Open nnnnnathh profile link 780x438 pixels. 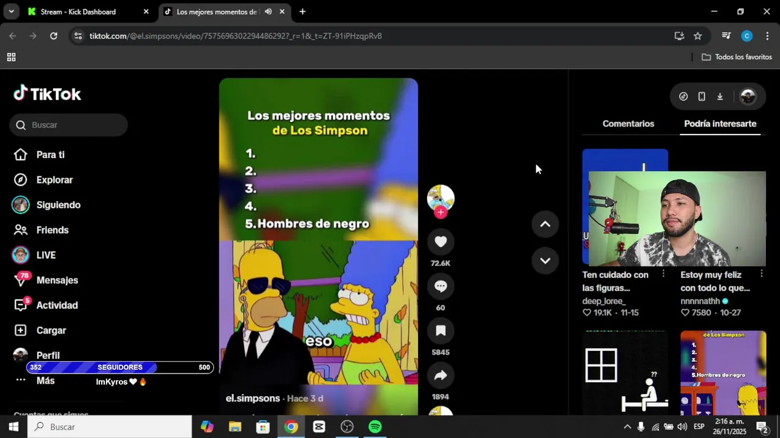point(700,301)
